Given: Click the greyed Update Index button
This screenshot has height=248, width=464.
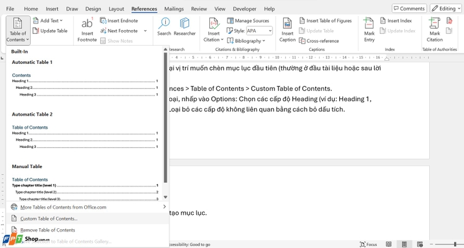Looking at the screenshot, I should pos(398,31).
